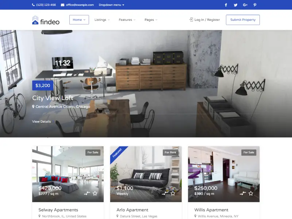
Task: Open the Pages navigation menu
Action: (150, 20)
